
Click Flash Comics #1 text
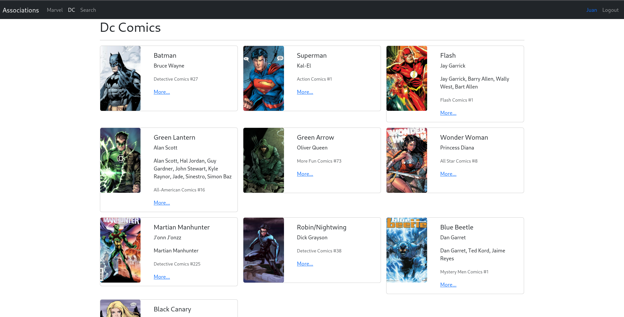click(457, 100)
